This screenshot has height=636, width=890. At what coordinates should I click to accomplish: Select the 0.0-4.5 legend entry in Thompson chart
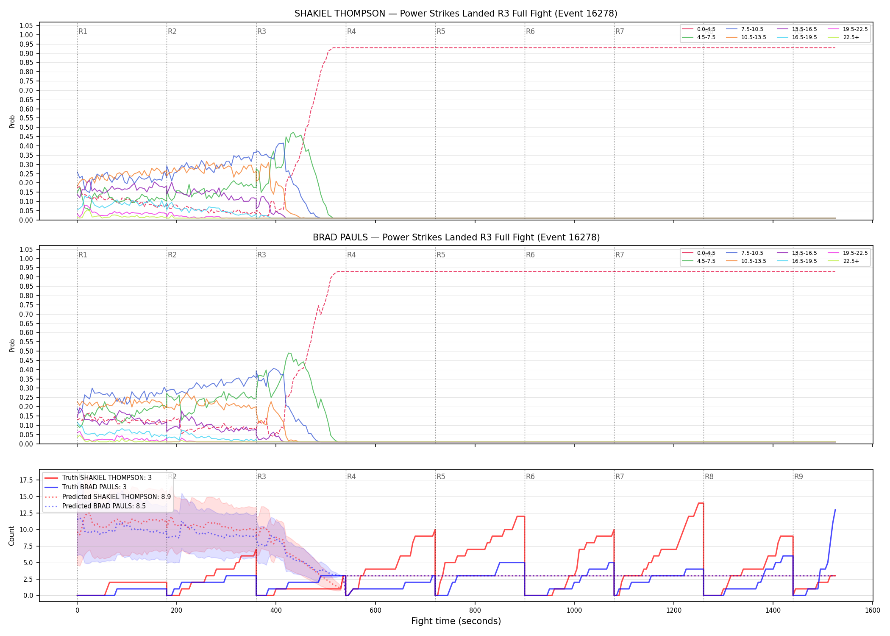click(x=698, y=29)
